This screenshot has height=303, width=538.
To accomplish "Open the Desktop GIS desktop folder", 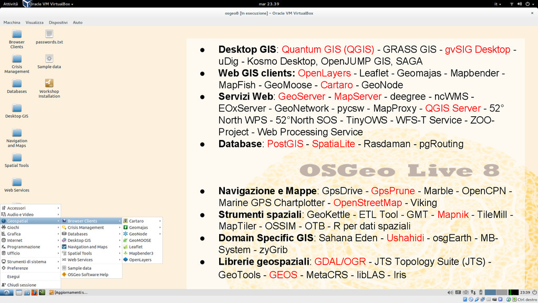I will 16,111.
